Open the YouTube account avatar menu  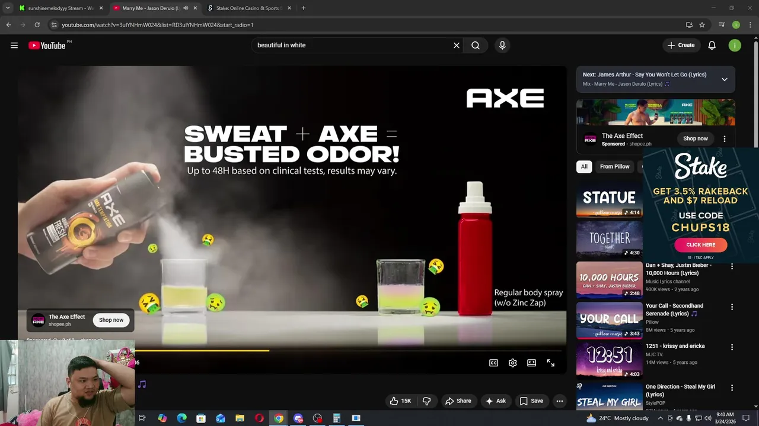tap(735, 46)
